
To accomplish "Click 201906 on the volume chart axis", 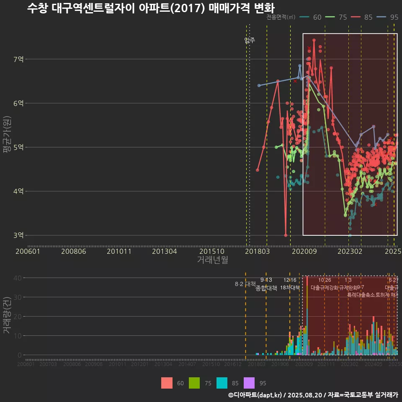I will pyautogui.click(x=280, y=364).
